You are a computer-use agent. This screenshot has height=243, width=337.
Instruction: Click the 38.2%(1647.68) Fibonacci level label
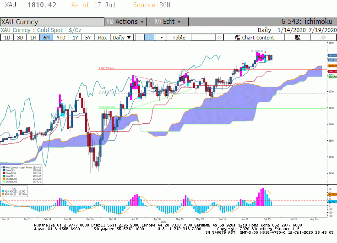107,107
